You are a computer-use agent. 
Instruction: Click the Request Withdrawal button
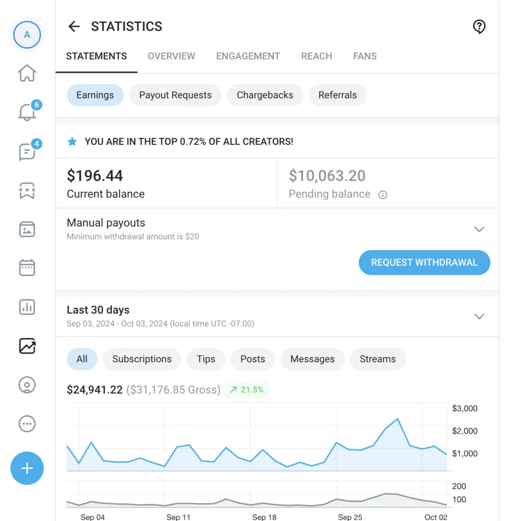click(x=424, y=263)
